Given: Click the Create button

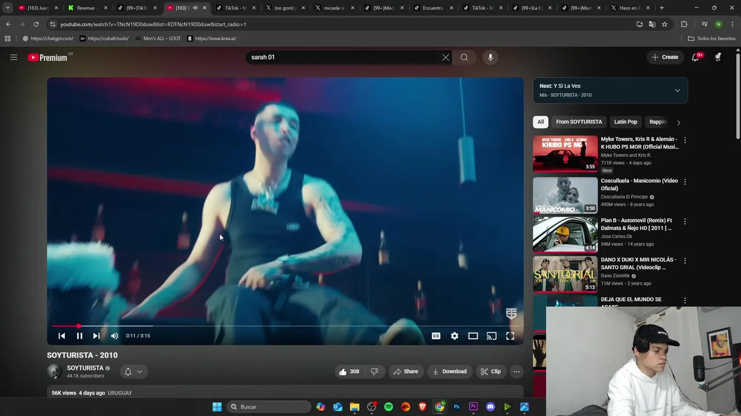Looking at the screenshot, I should 665,57.
